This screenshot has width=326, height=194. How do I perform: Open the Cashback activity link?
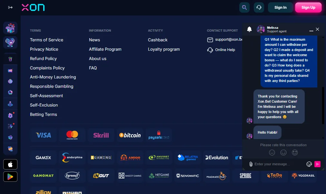tap(158, 40)
